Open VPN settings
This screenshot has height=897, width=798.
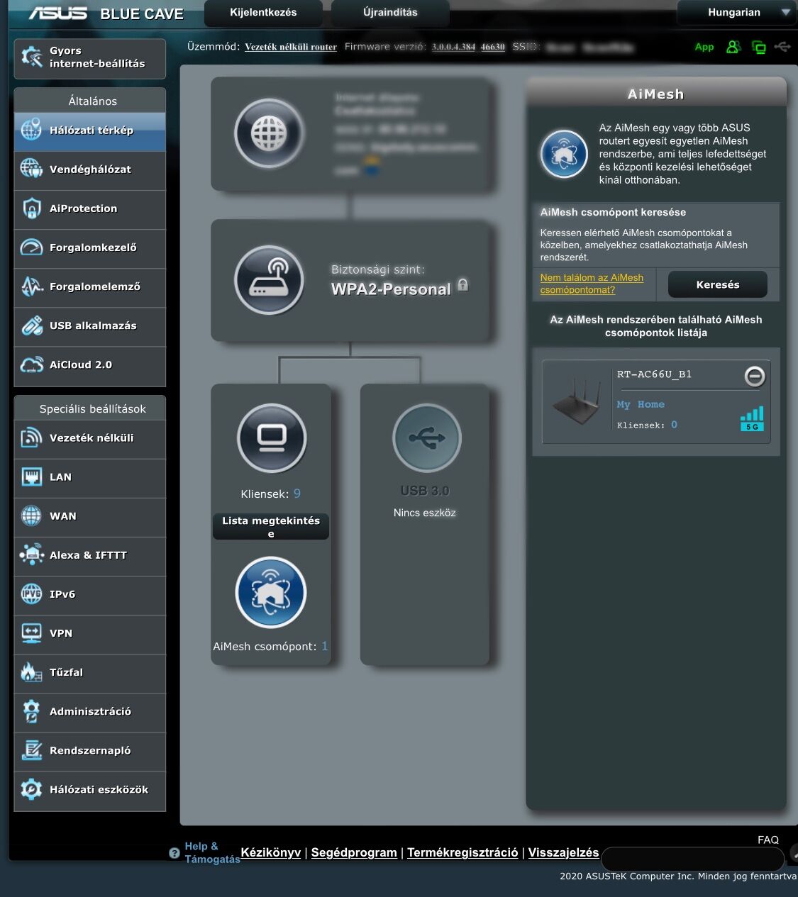(90, 634)
